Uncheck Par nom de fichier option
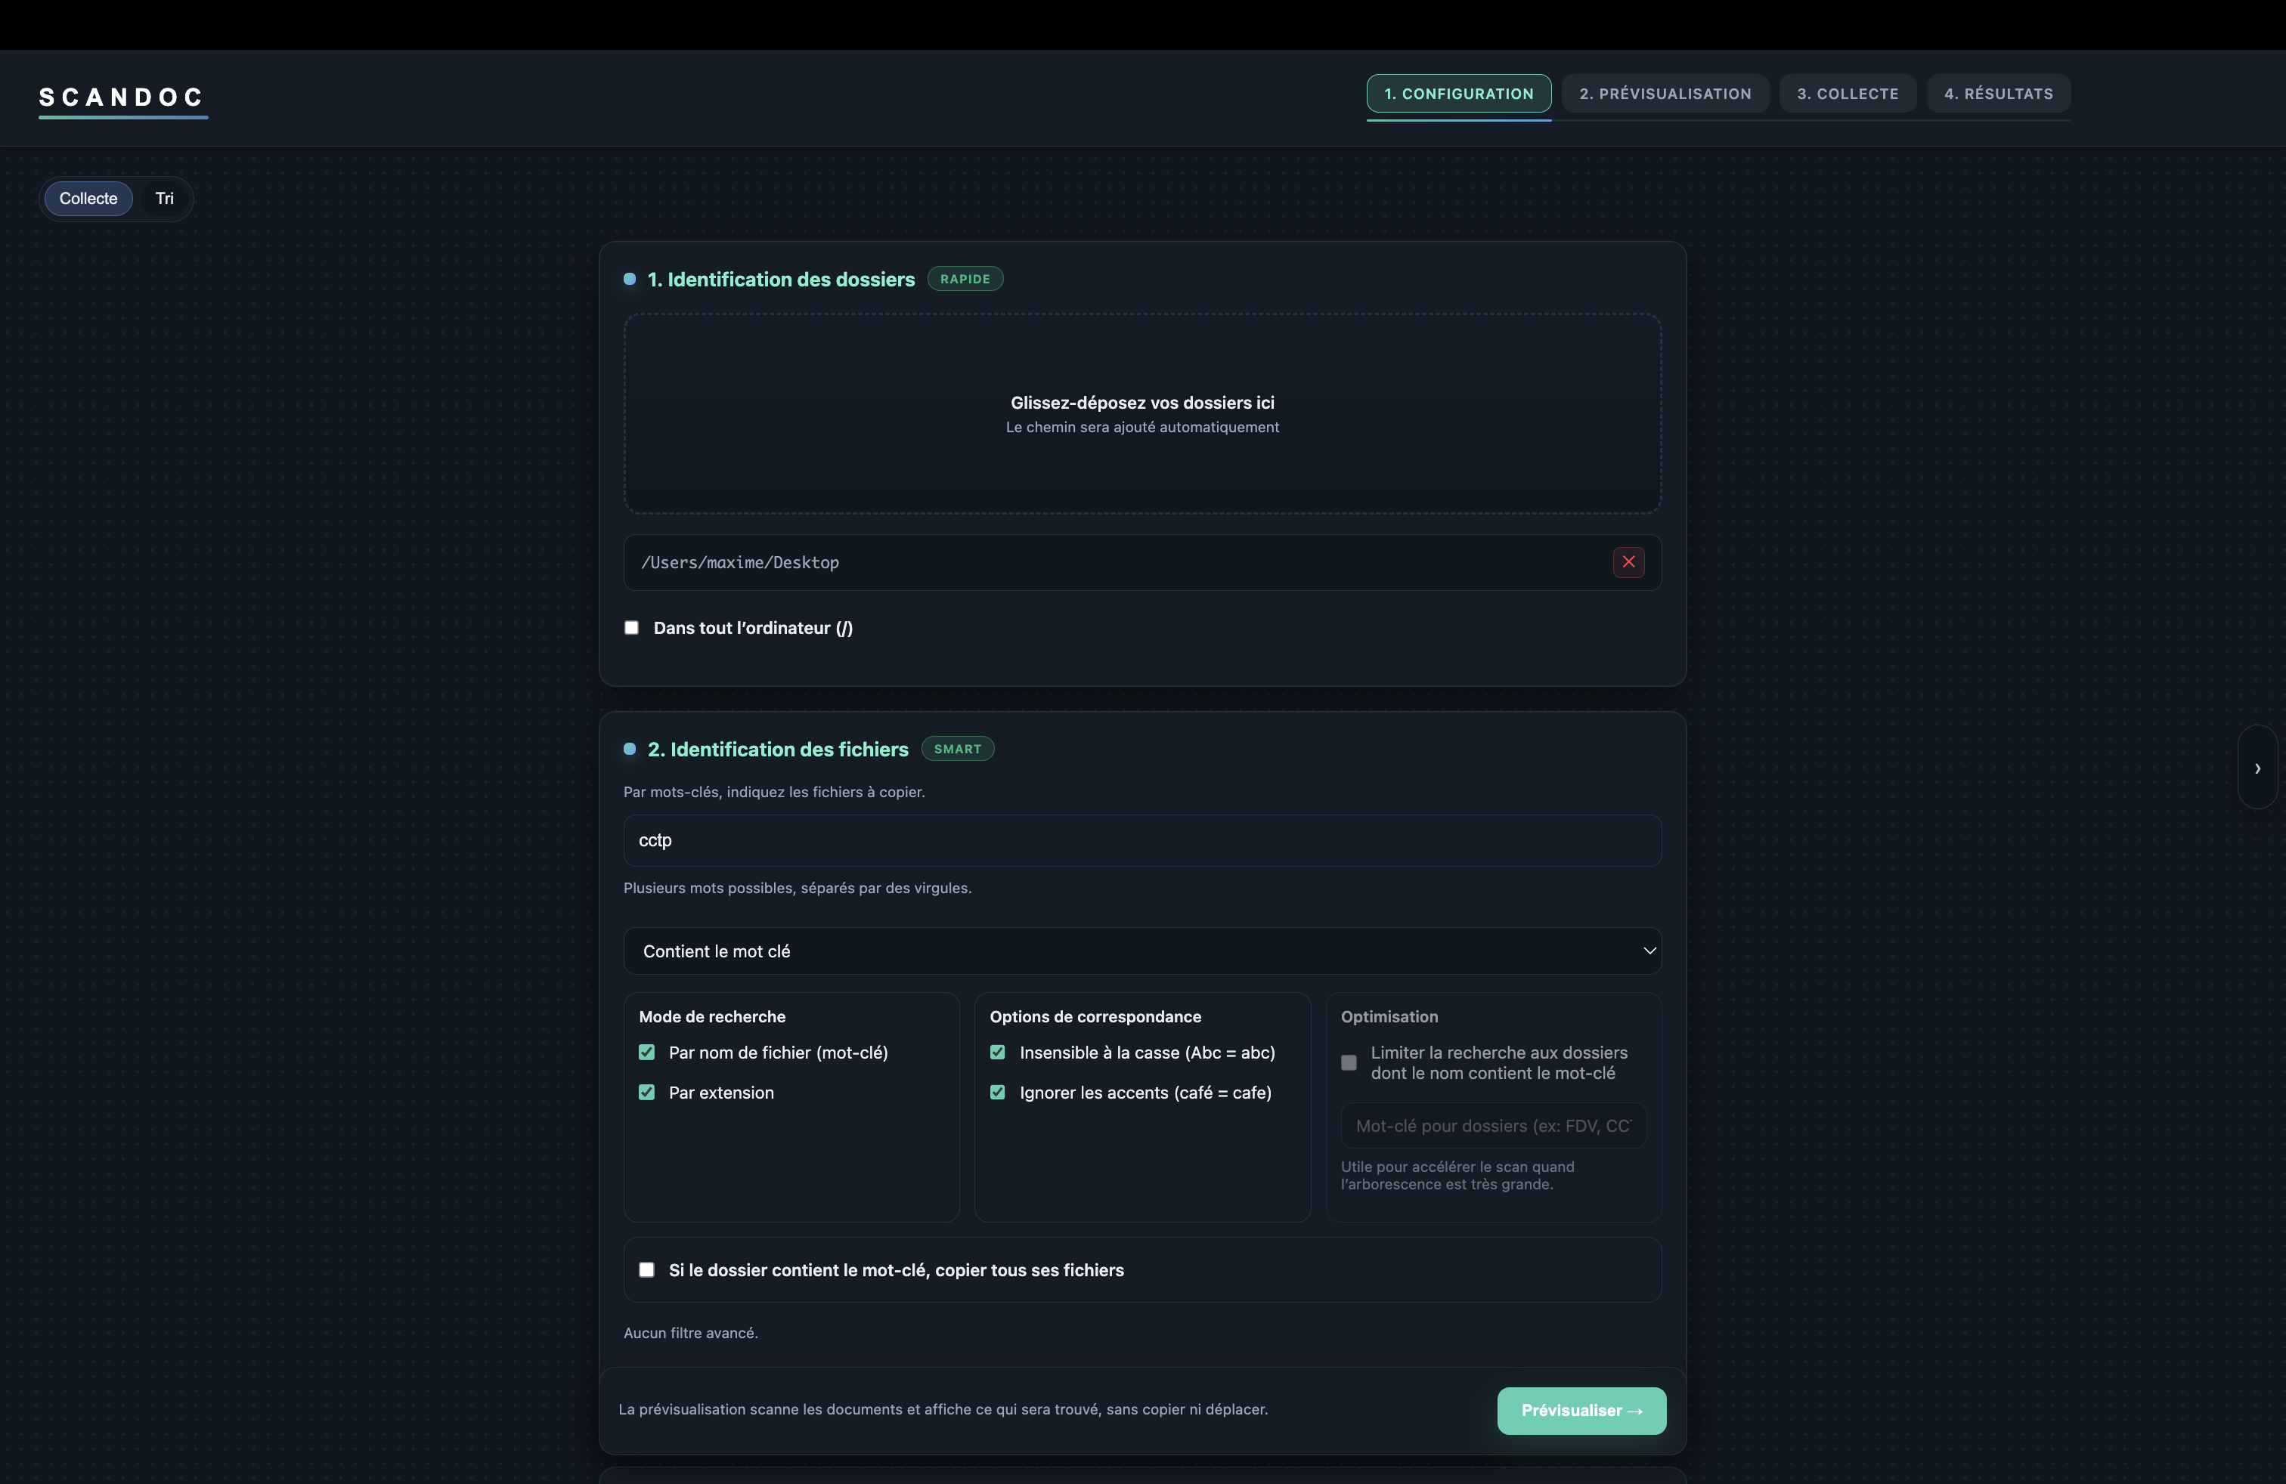 point(646,1053)
